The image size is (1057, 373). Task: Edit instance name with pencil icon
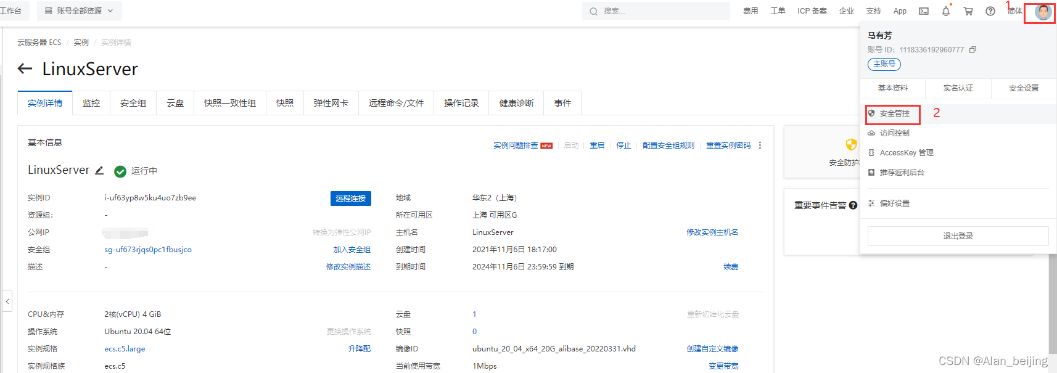pyautogui.click(x=99, y=170)
